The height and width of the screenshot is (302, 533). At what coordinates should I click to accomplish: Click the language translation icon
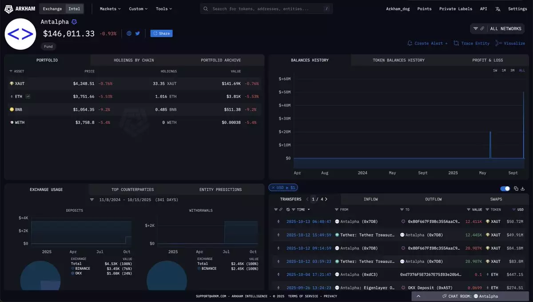[x=497, y=9]
